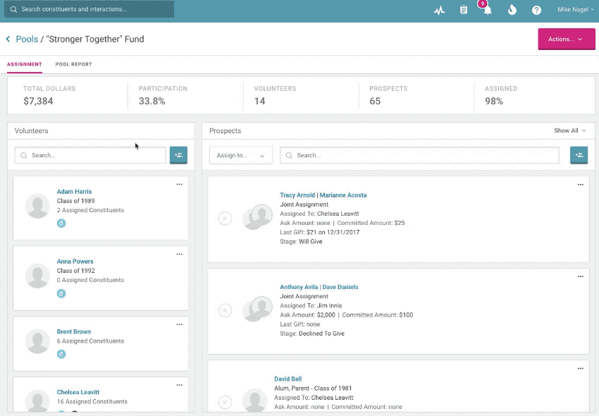The width and height of the screenshot is (599, 416).
Task: Open the clipboard tasks icon
Action: pyautogui.click(x=464, y=10)
